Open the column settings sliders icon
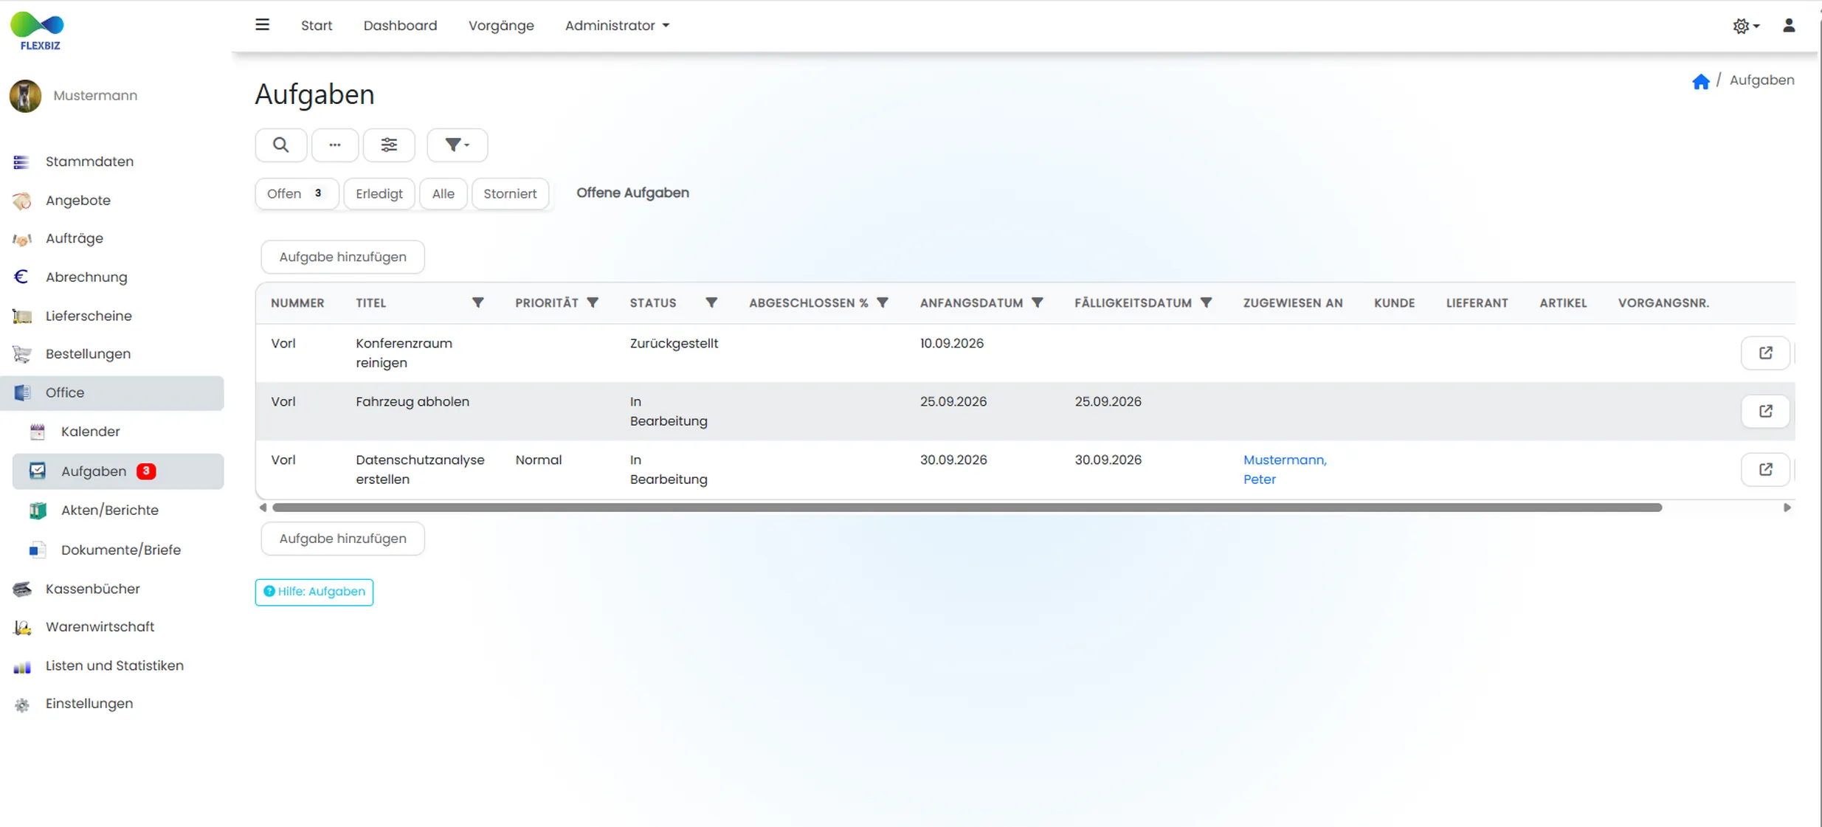The image size is (1822, 827). pos(389,145)
